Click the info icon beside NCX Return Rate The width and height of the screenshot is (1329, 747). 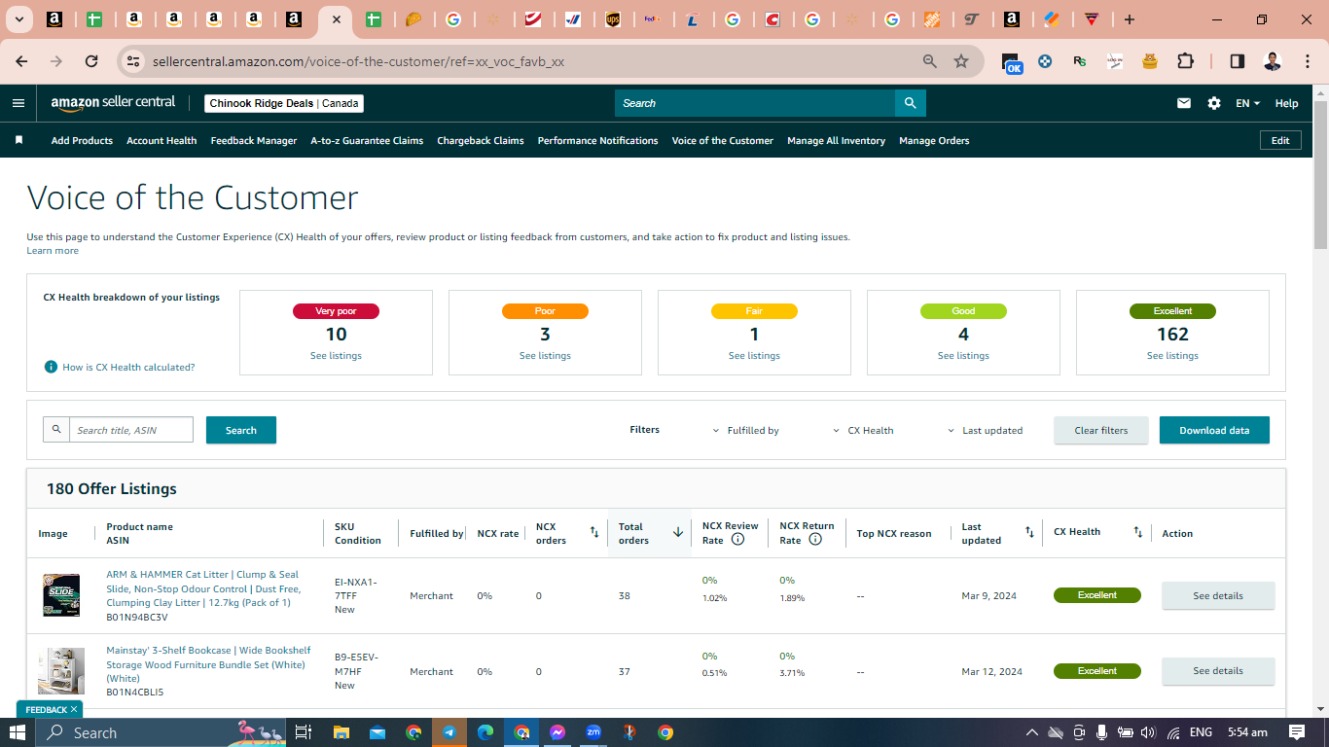click(x=815, y=540)
